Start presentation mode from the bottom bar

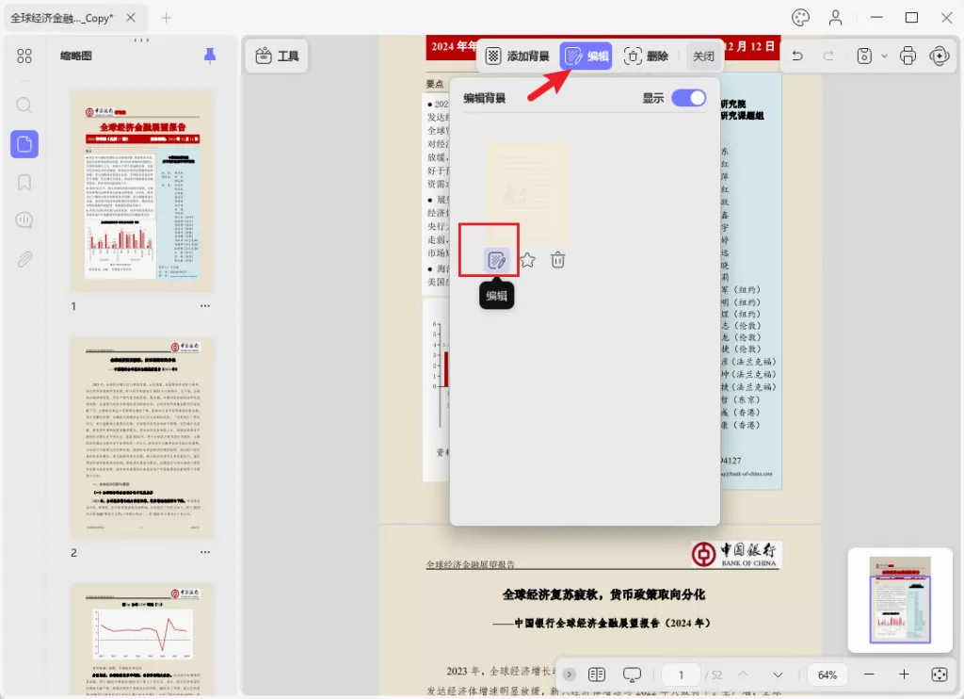632,674
